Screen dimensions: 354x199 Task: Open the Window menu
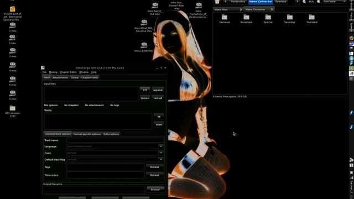point(84,72)
